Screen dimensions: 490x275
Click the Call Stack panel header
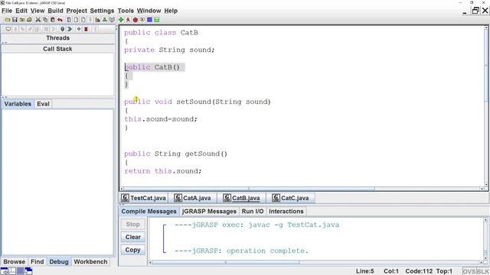coord(58,49)
